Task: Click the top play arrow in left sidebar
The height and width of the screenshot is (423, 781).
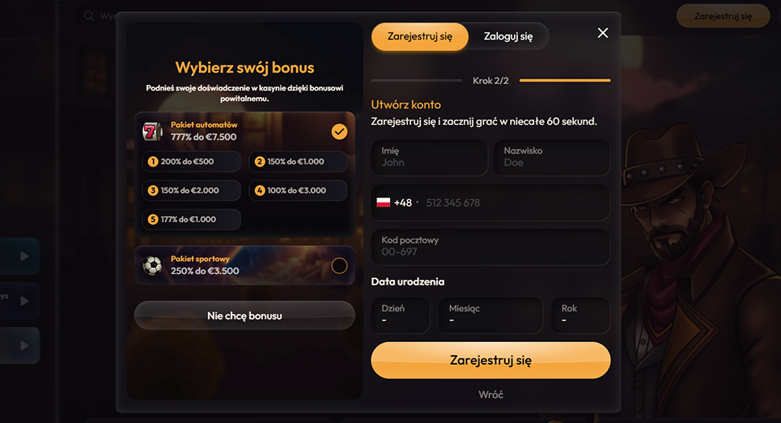Action: pos(24,256)
